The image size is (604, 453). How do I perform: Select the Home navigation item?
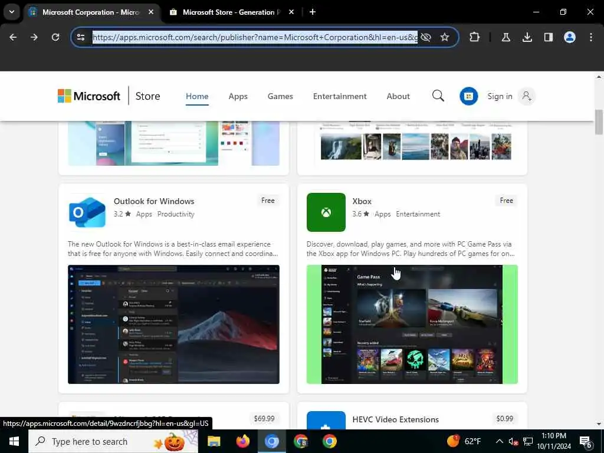point(197,96)
